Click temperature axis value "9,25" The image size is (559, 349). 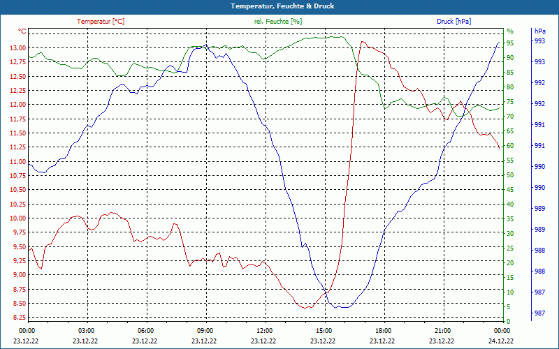(18, 260)
